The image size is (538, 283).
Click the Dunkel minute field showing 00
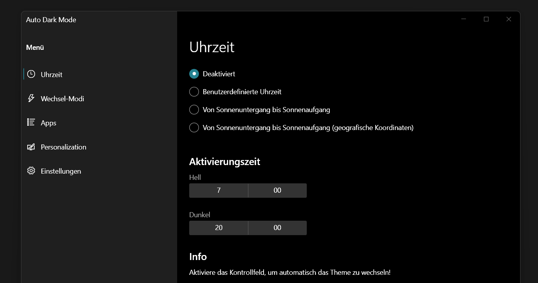coord(278,228)
